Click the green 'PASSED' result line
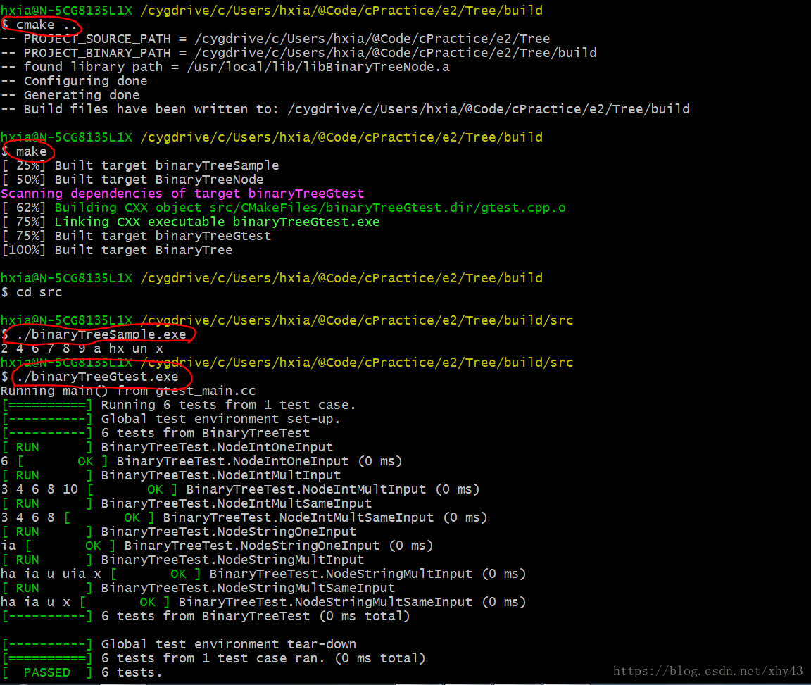Screen dimensions: 811x685 [x=82, y=672]
